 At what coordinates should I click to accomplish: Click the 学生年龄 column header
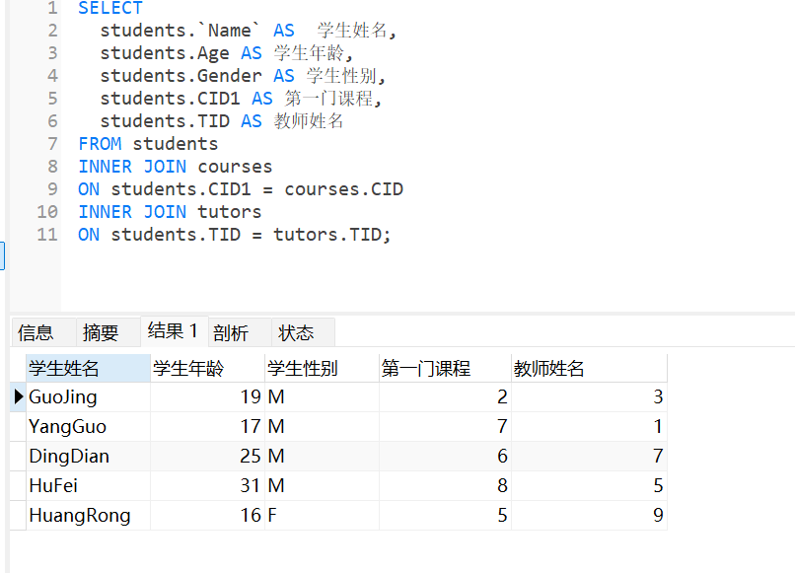(208, 368)
